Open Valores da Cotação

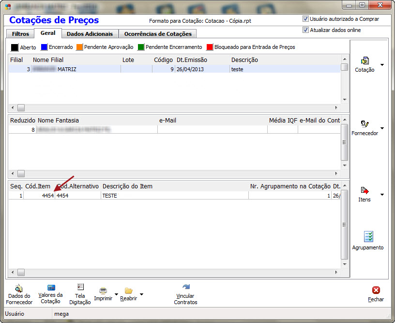pyautogui.click(x=51, y=288)
